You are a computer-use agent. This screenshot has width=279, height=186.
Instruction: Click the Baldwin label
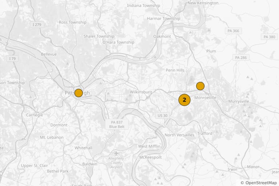click(90, 164)
